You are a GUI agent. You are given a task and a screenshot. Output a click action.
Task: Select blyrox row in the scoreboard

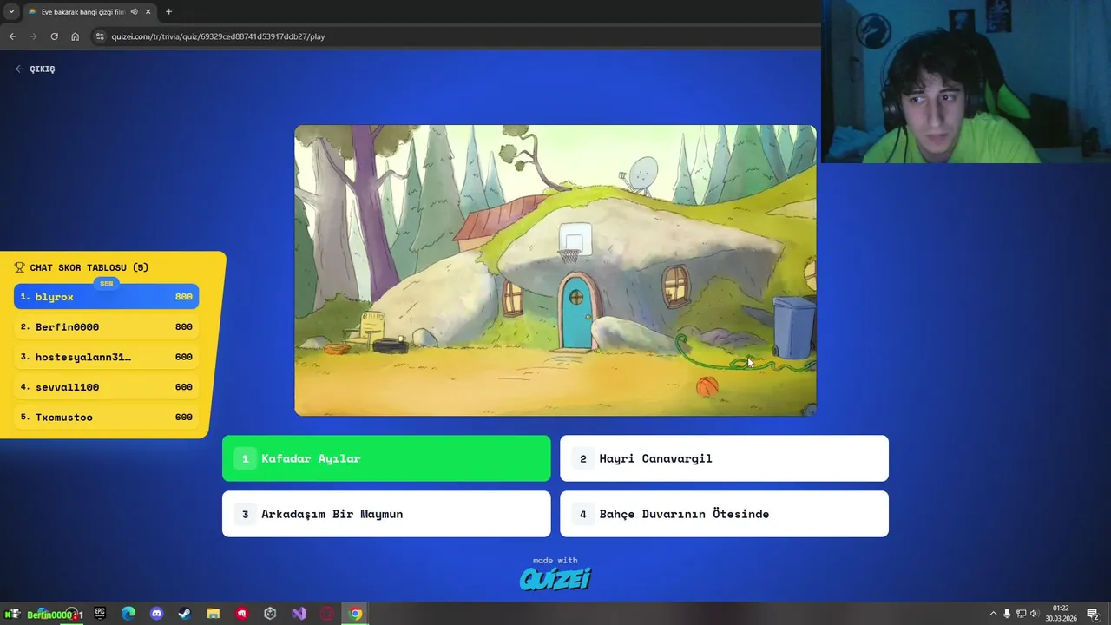pyautogui.click(x=106, y=297)
